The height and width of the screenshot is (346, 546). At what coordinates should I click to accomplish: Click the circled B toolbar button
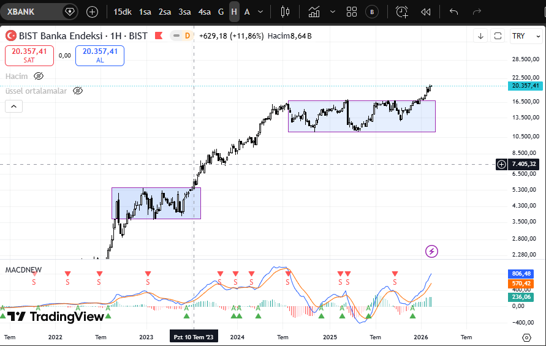pos(372,12)
